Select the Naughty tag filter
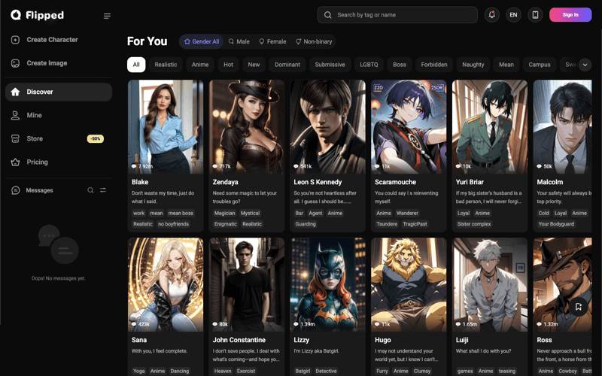Screen dimensions: 602x376 (x=473, y=65)
